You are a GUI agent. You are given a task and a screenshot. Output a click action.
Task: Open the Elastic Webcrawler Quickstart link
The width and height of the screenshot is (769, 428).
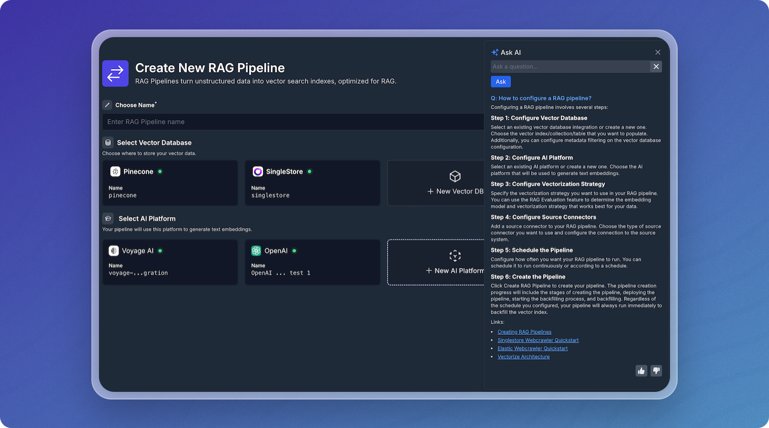click(x=532, y=349)
